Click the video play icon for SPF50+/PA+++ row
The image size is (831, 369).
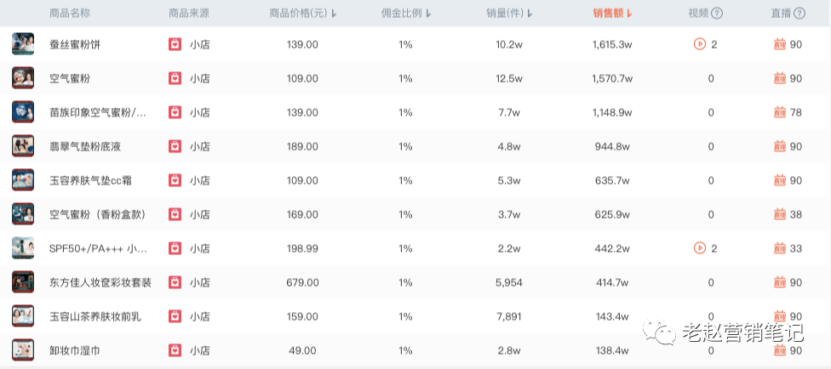click(x=700, y=248)
